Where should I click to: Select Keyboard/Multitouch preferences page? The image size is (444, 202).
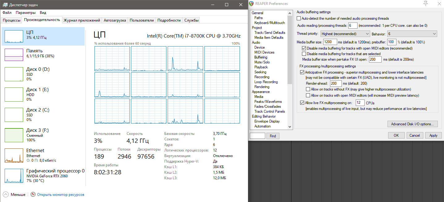point(270,23)
